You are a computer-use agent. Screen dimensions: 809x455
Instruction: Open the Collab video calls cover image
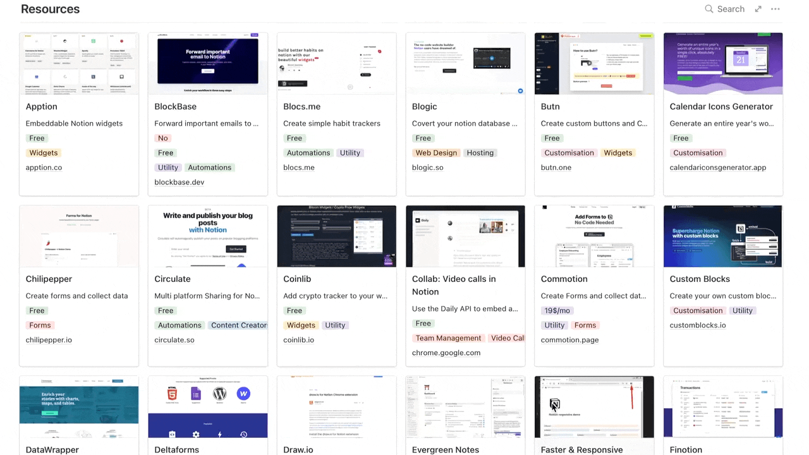pyautogui.click(x=465, y=236)
